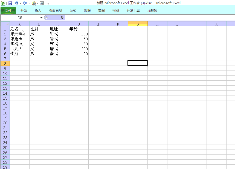Select column B header
Viewport: 235px width, 169px height.
(39, 24)
